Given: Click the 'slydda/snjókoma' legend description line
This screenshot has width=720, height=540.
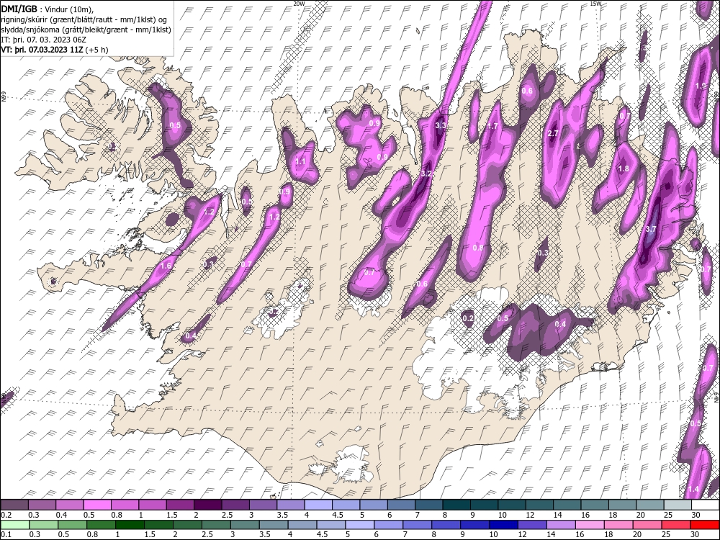Looking at the screenshot, I should tap(86, 30).
